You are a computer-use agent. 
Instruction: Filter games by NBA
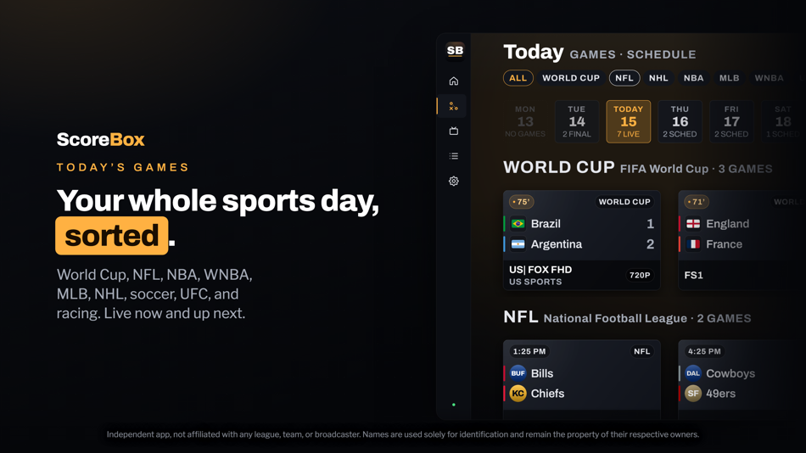tap(693, 78)
